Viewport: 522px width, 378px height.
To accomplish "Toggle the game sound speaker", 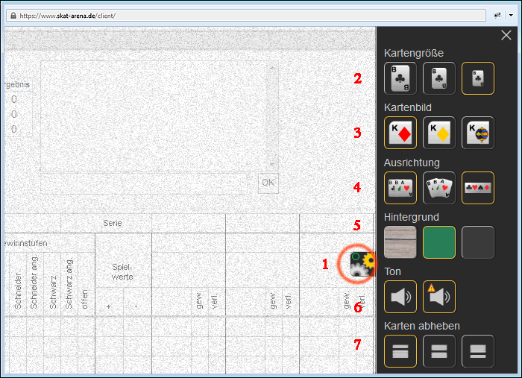I will click(400, 297).
